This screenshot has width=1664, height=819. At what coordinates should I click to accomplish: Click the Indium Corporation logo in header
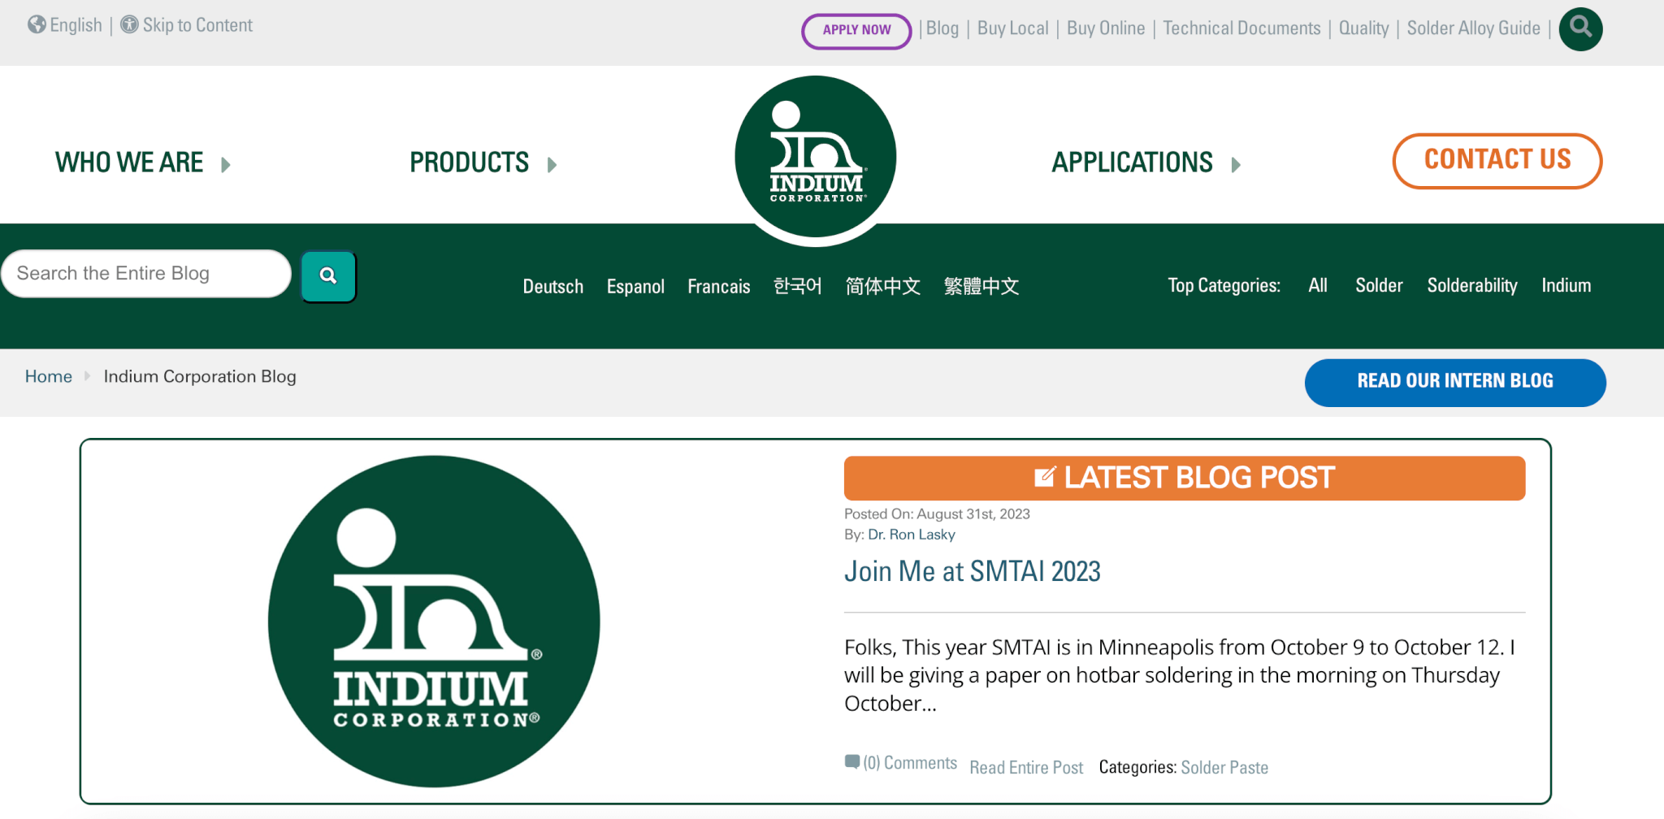tap(816, 157)
